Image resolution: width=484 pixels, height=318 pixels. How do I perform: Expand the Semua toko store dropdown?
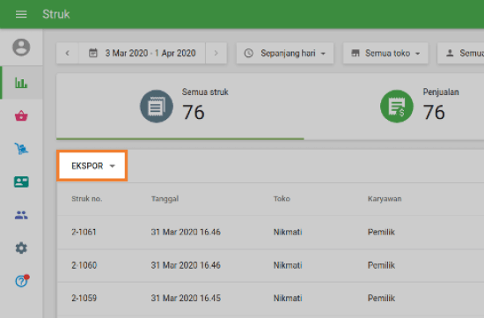pos(385,53)
